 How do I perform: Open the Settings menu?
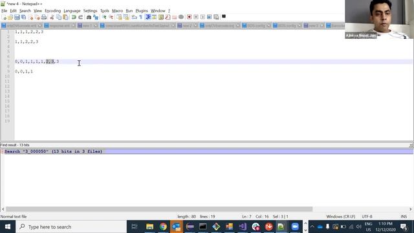coord(91,11)
